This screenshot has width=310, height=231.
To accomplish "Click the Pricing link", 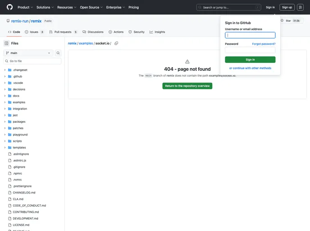I will pyautogui.click(x=134, y=7).
